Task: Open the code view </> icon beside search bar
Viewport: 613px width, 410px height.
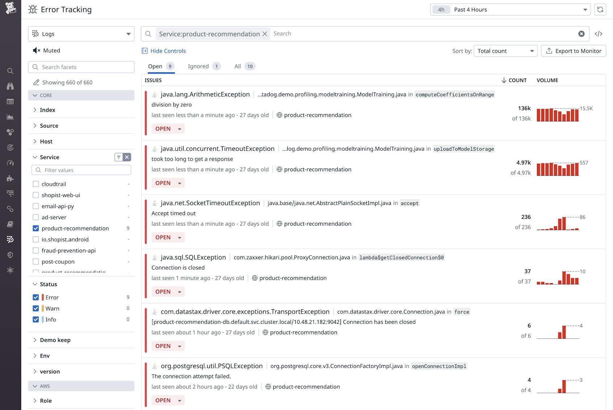Action: pyautogui.click(x=599, y=34)
